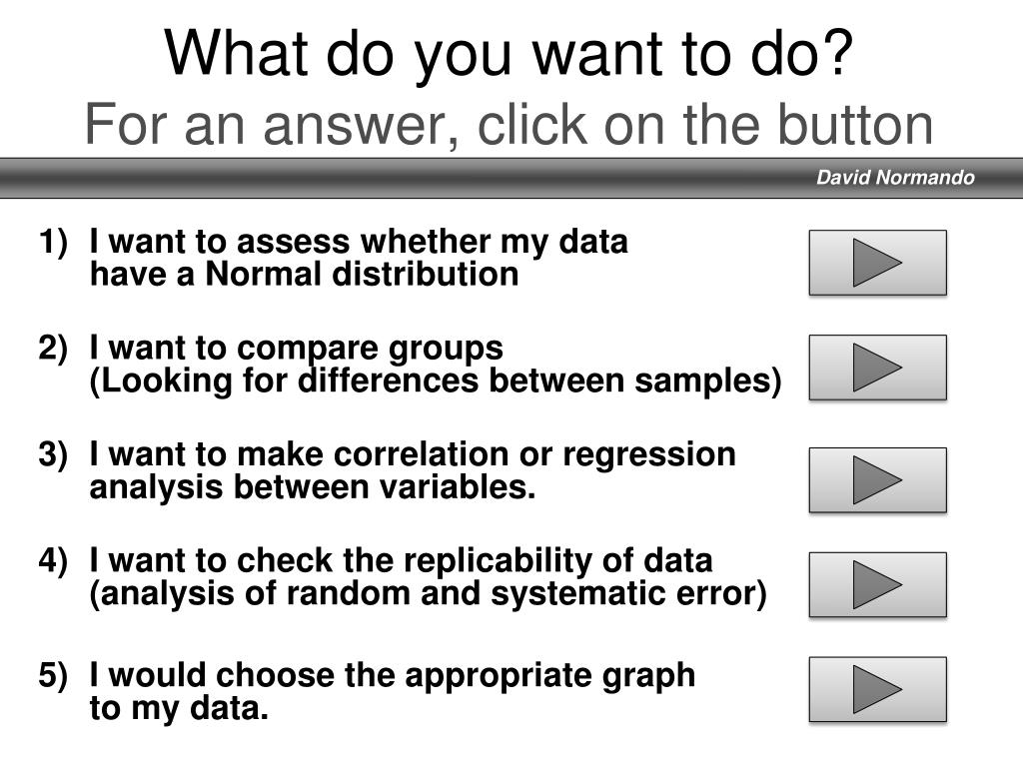Click the 'For an answer, click on the button' subtitle

(509, 124)
